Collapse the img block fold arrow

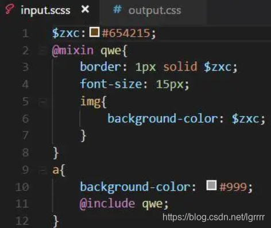[x=42, y=102]
